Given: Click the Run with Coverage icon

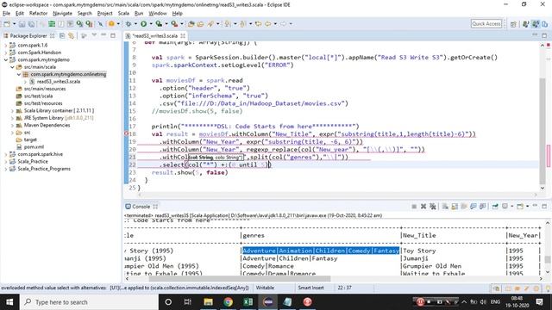Looking at the screenshot, I should [159, 24].
